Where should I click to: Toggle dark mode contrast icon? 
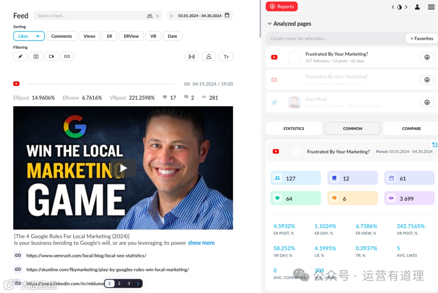[x=399, y=7]
